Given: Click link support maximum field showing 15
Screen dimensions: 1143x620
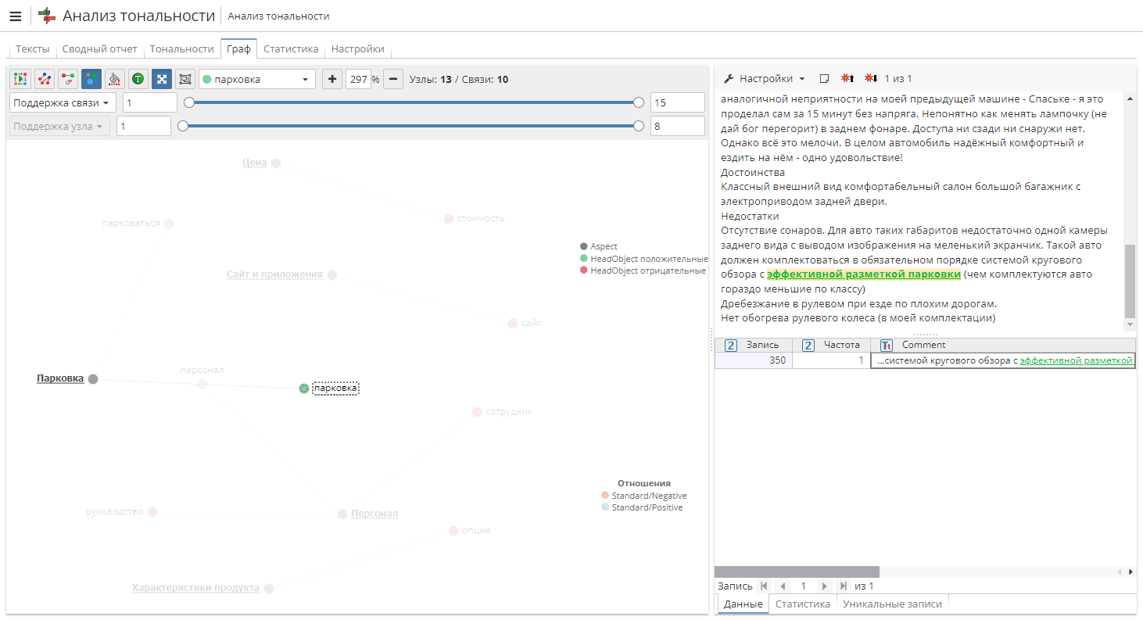Looking at the screenshot, I should pos(678,102).
